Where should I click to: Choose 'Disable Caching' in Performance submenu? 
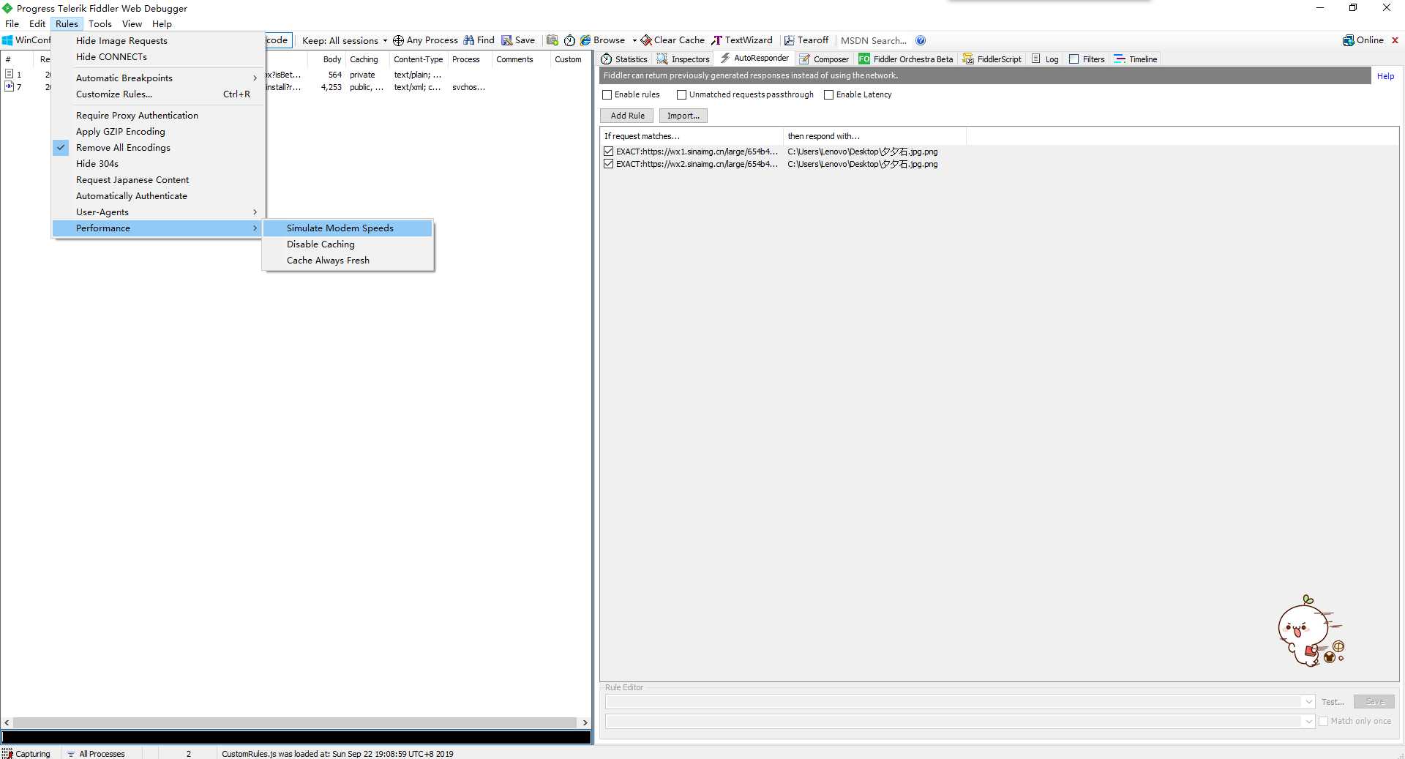click(348, 244)
